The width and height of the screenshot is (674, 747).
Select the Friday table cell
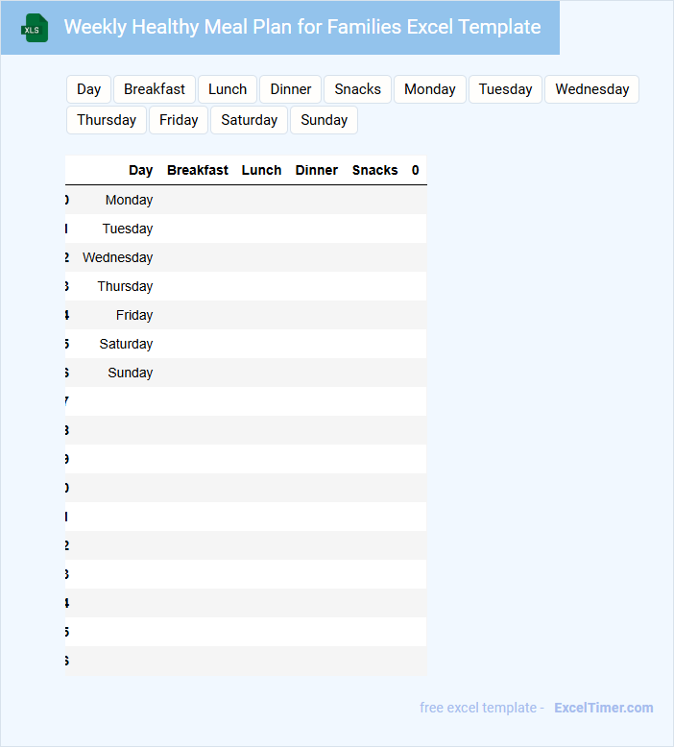click(x=134, y=315)
